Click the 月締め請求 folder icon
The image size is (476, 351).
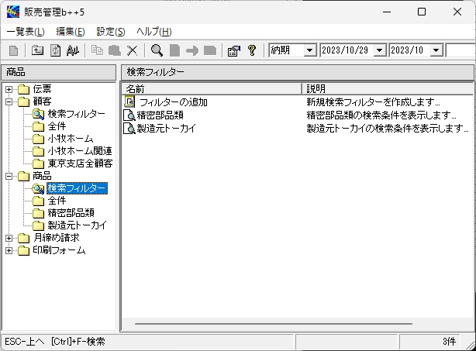pos(23,238)
